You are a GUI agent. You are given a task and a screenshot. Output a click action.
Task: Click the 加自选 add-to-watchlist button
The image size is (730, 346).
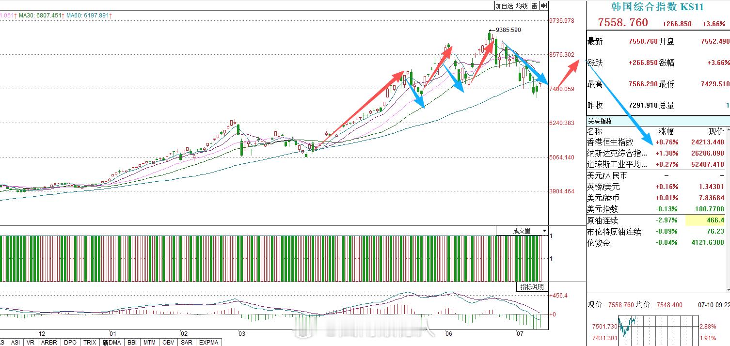pyautogui.click(x=504, y=6)
